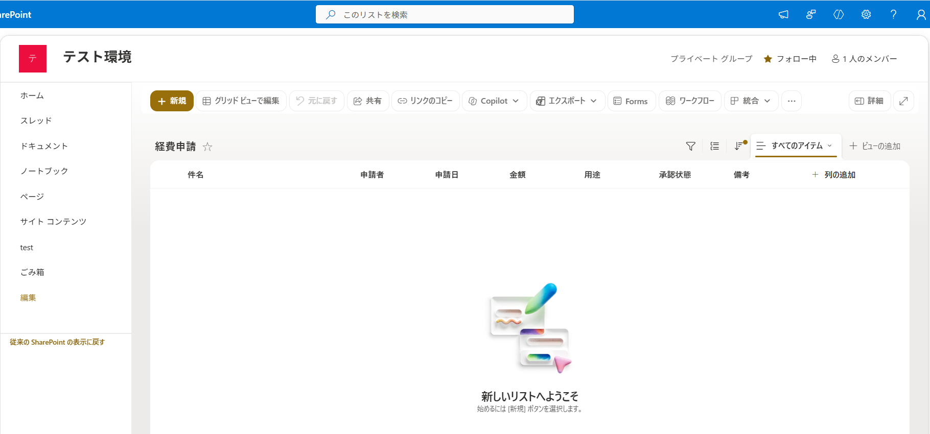Image resolution: width=930 pixels, height=434 pixels.
Task: Open the 詳細 details pane
Action: (x=870, y=101)
